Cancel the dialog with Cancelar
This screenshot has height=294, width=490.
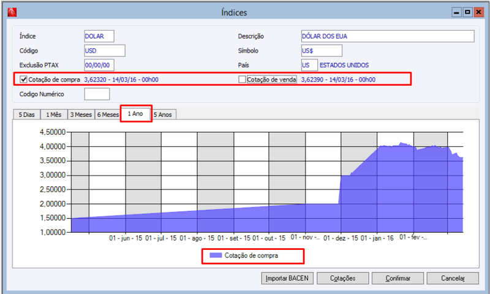tap(453, 278)
